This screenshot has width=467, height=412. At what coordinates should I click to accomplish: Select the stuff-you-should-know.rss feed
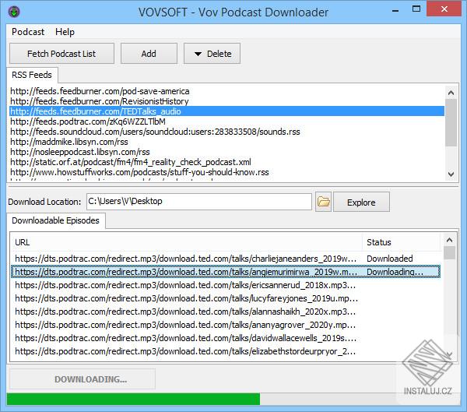click(139, 172)
